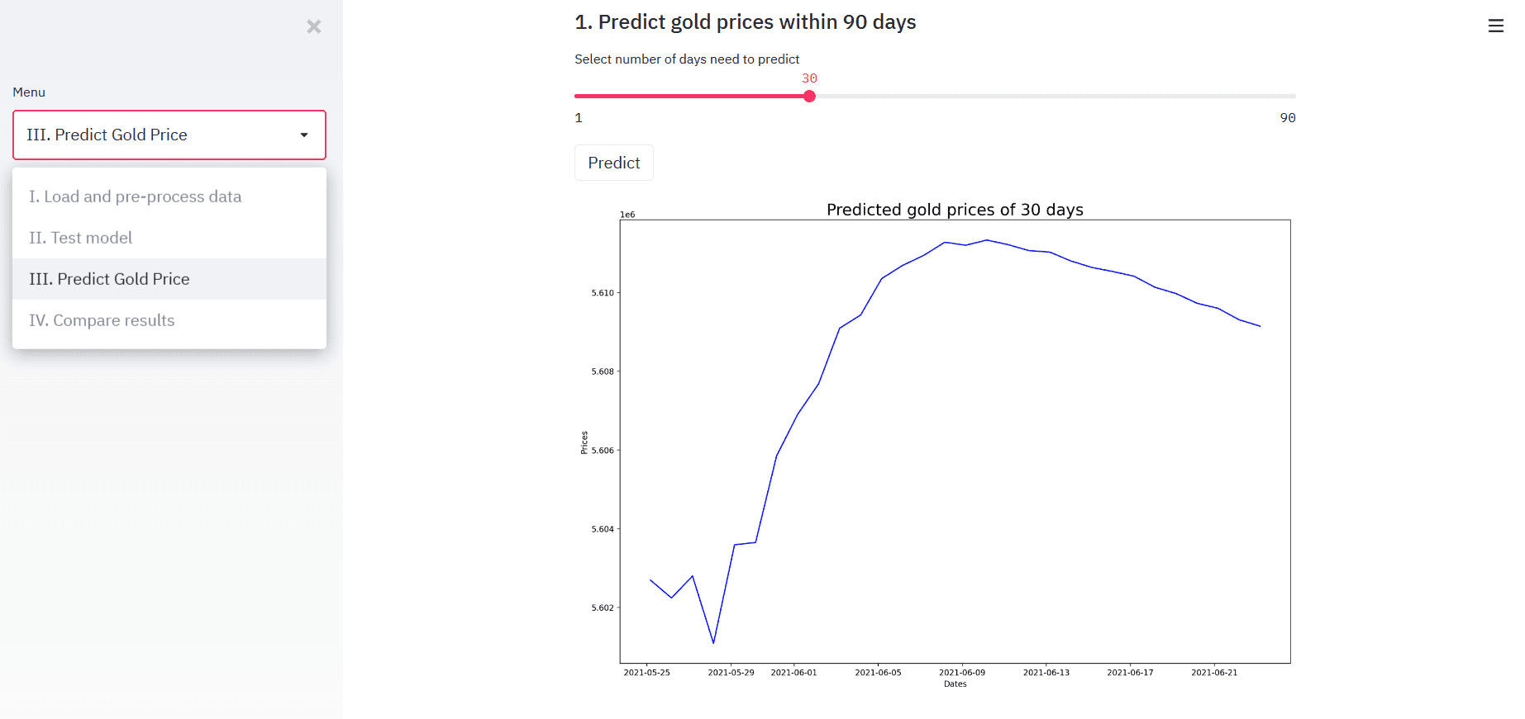Click the slider track near value 90
The image size is (1525, 719).
tap(1273, 96)
